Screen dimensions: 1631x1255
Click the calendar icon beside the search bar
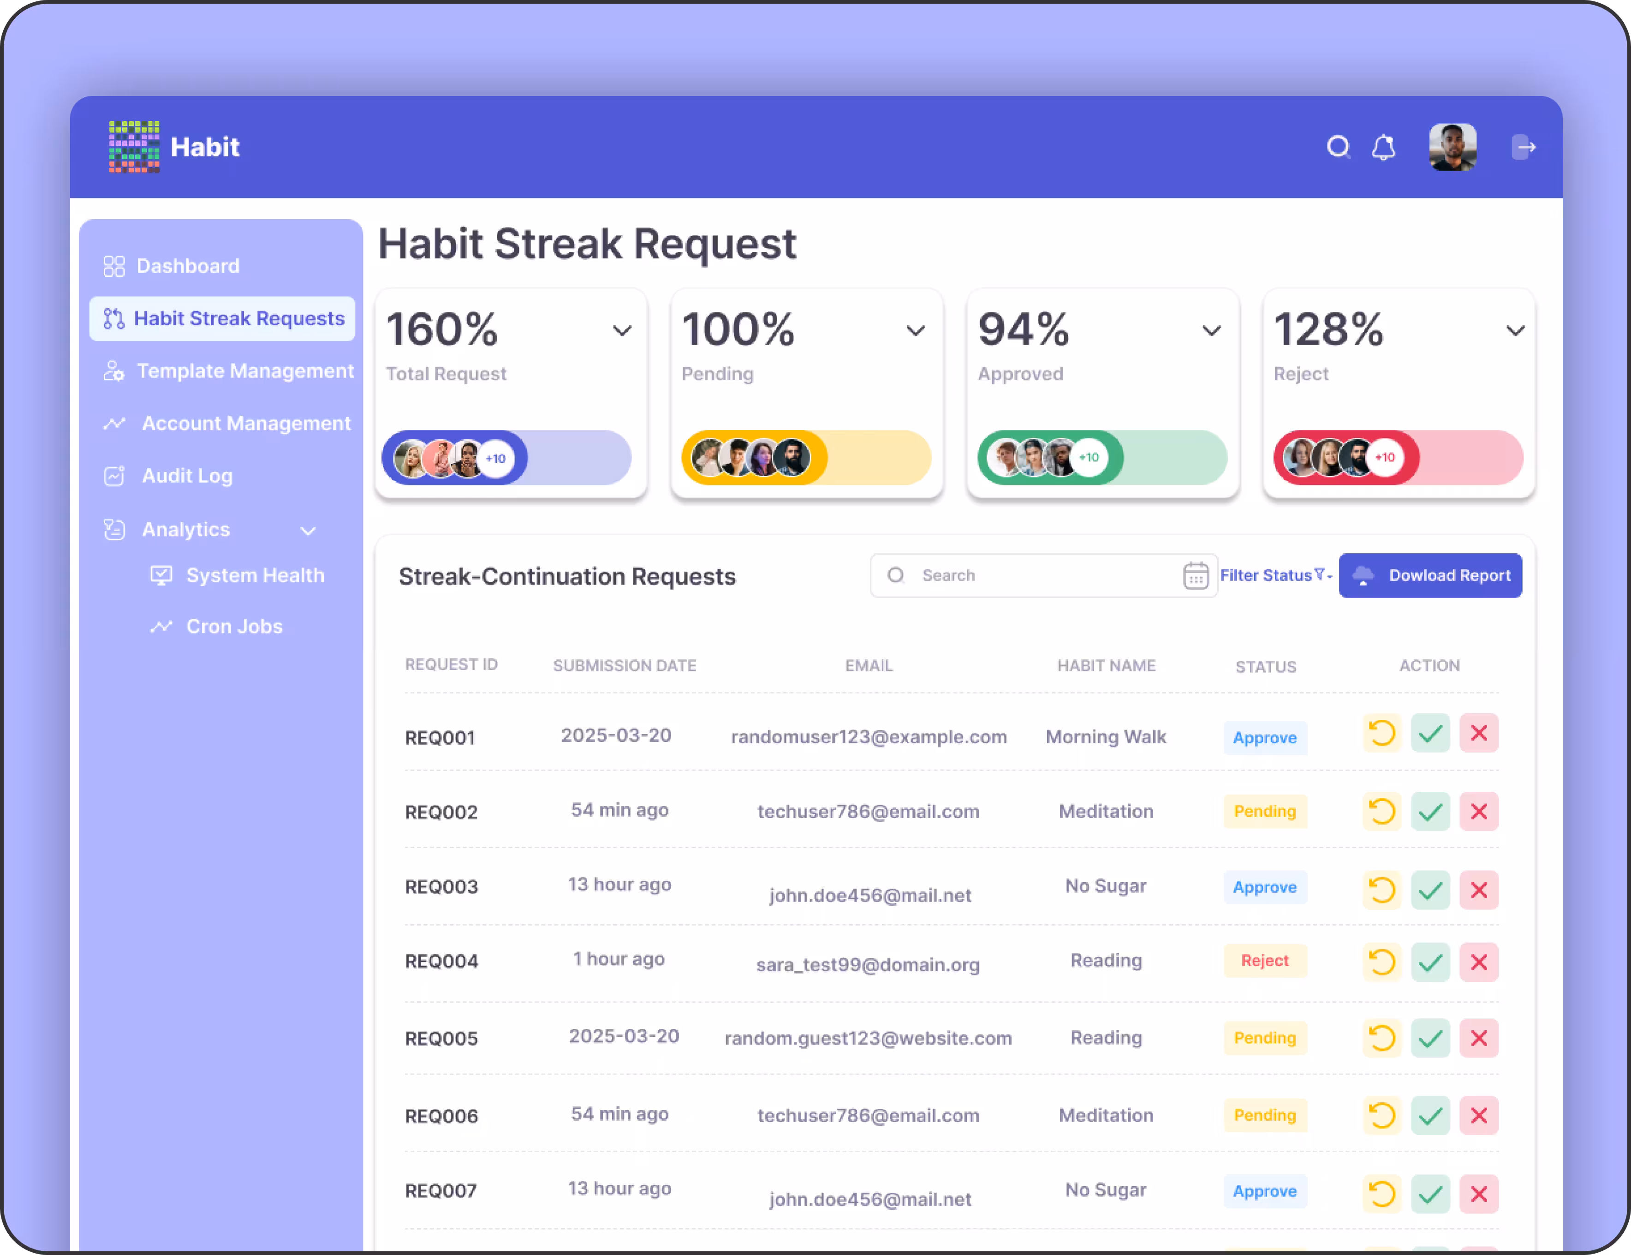click(1196, 575)
